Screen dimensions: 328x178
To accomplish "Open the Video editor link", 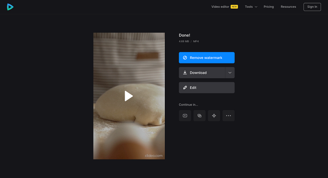I will pyautogui.click(x=220, y=7).
